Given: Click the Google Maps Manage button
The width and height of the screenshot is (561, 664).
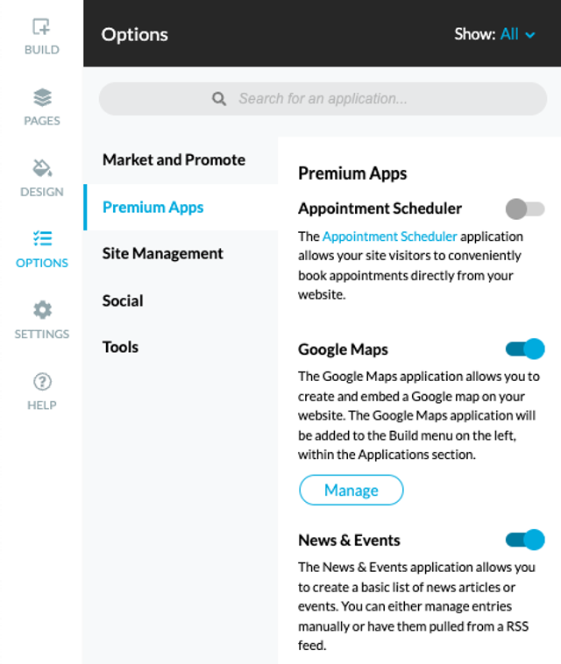Looking at the screenshot, I should [x=352, y=490].
